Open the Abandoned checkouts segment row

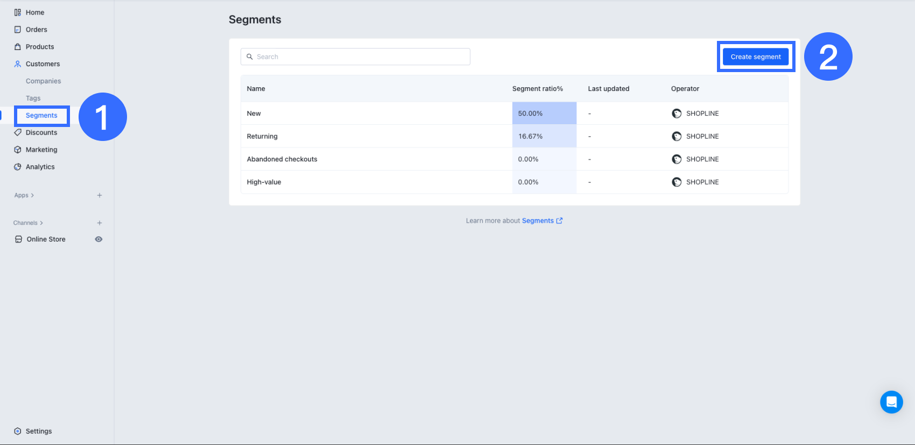[282, 159]
